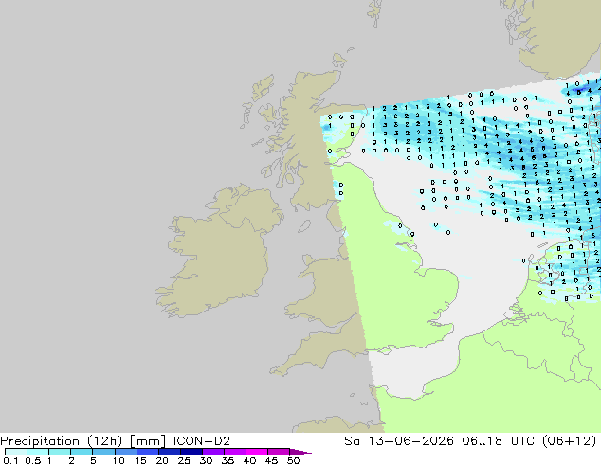This screenshot has height=464, width=601.
Task: Click the legend label '0.1'
Action: [x=10, y=460]
